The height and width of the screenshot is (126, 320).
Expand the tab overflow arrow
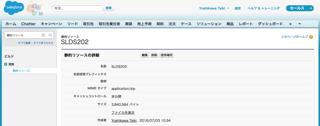point(300,24)
